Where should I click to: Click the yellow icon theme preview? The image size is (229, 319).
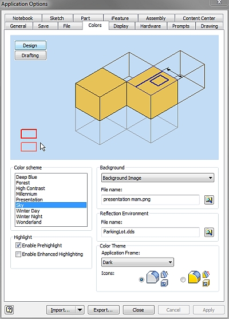[199, 278]
